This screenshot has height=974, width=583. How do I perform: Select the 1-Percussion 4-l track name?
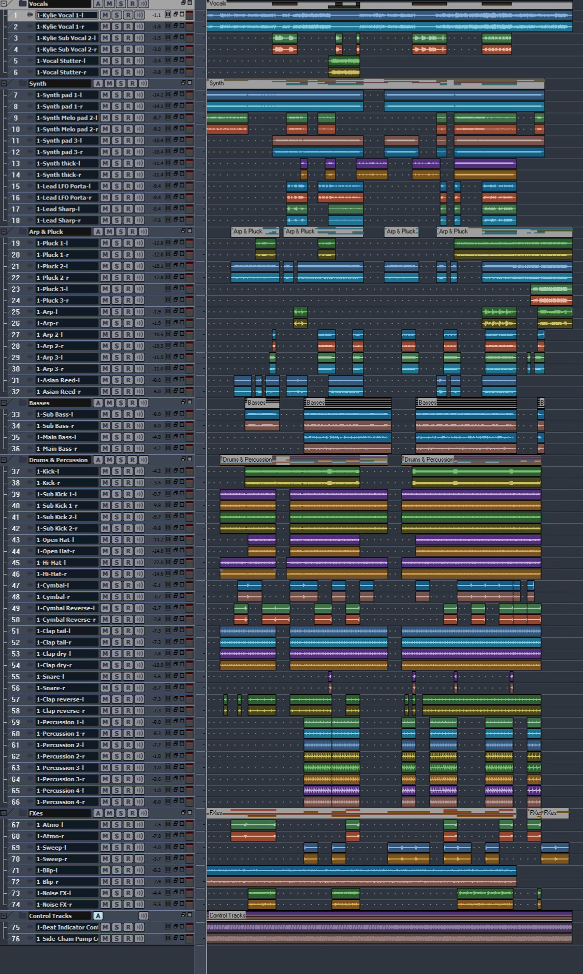(66, 791)
